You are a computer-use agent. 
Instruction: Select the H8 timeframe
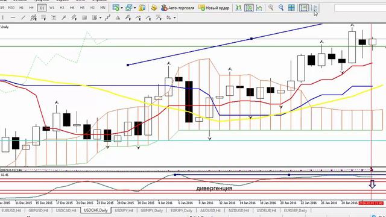(x=82, y=8)
